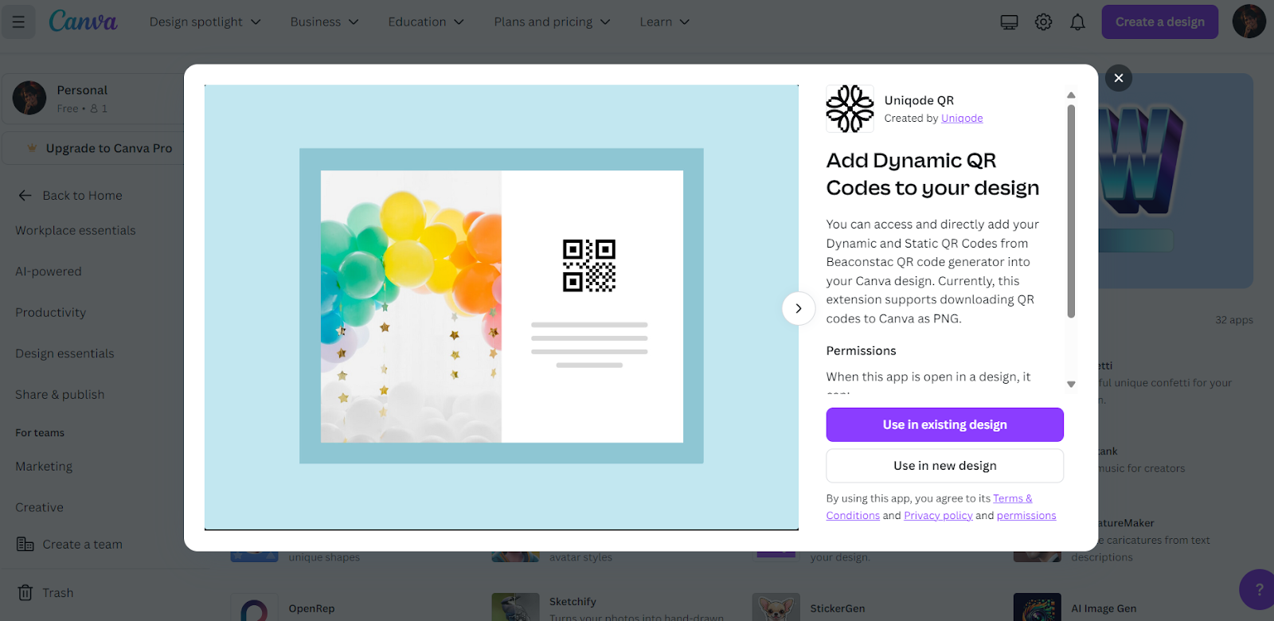Viewport: 1274px width, 621px height.
Task: Click the Personal account name text
Action: tap(82, 90)
